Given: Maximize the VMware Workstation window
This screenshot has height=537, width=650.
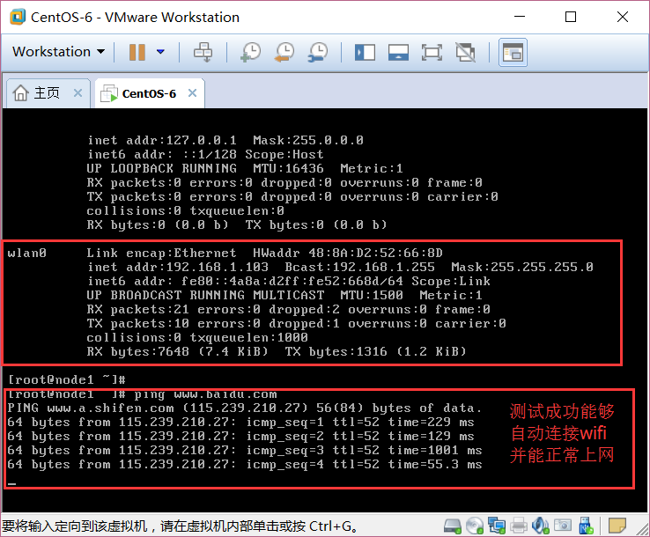Looking at the screenshot, I should [x=571, y=17].
